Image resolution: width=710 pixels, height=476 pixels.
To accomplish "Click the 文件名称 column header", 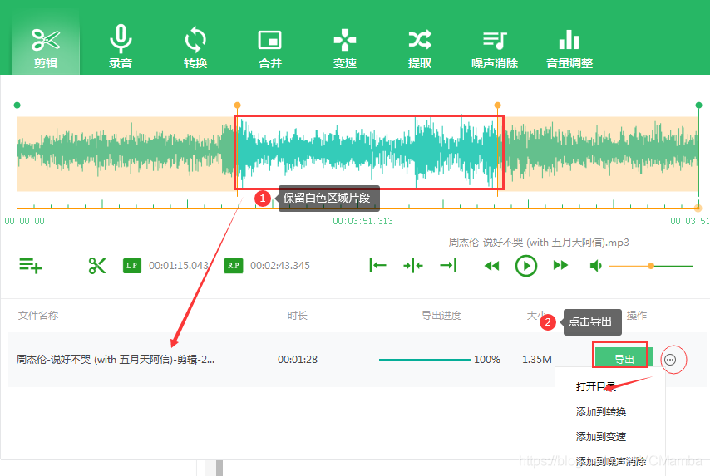I will 38,316.
